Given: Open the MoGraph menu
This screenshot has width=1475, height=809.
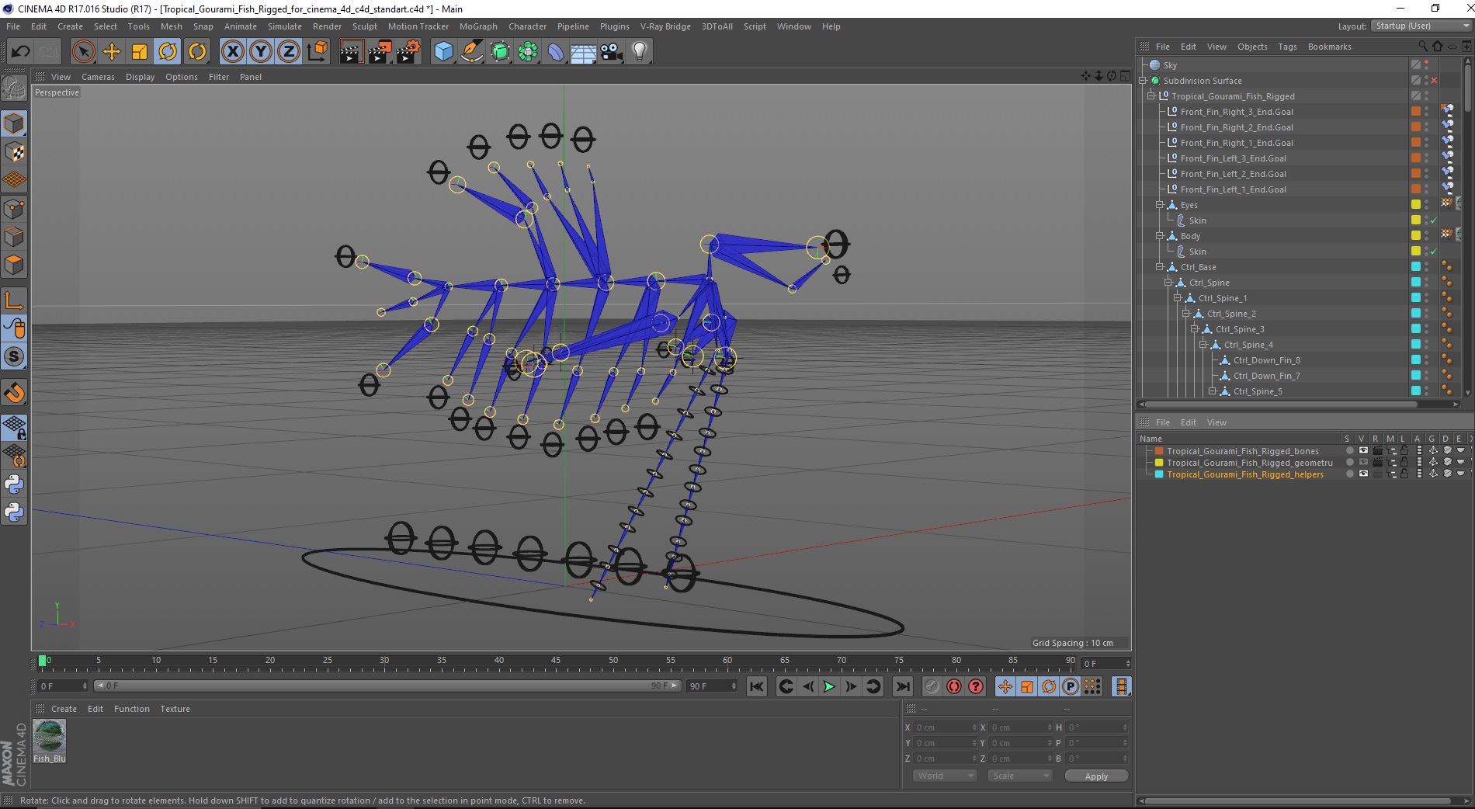Looking at the screenshot, I should coord(478,26).
